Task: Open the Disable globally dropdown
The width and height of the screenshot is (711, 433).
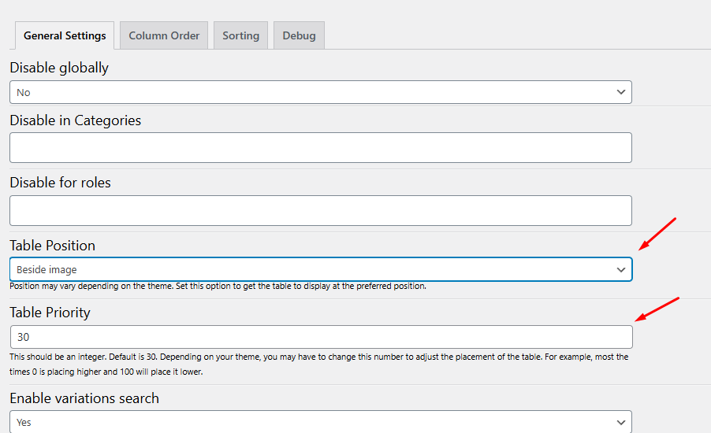Action: pos(315,92)
